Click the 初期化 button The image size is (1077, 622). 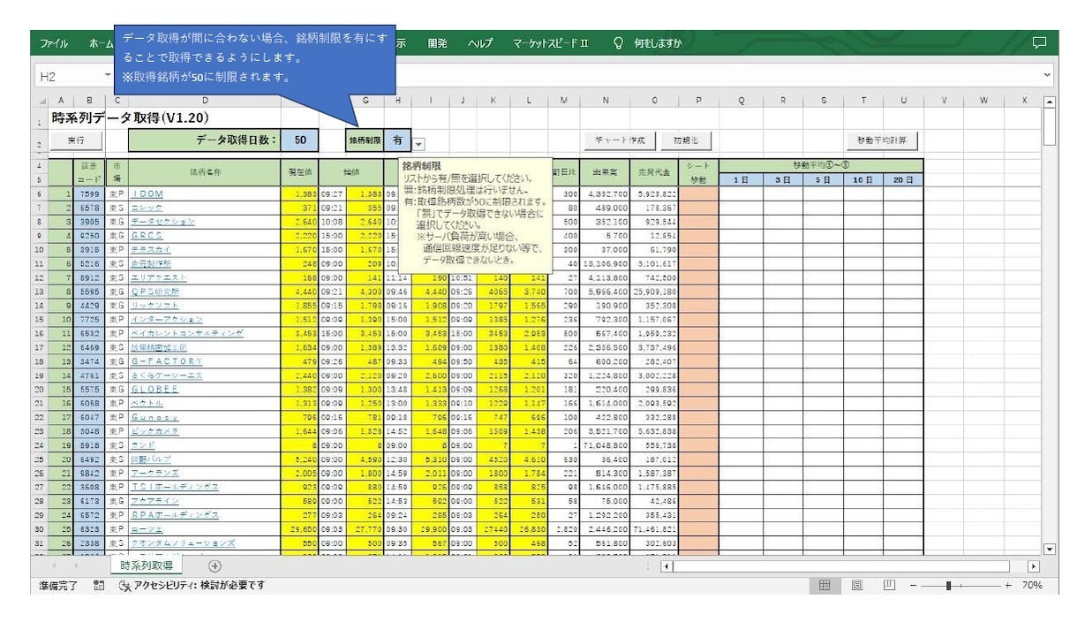pos(686,140)
